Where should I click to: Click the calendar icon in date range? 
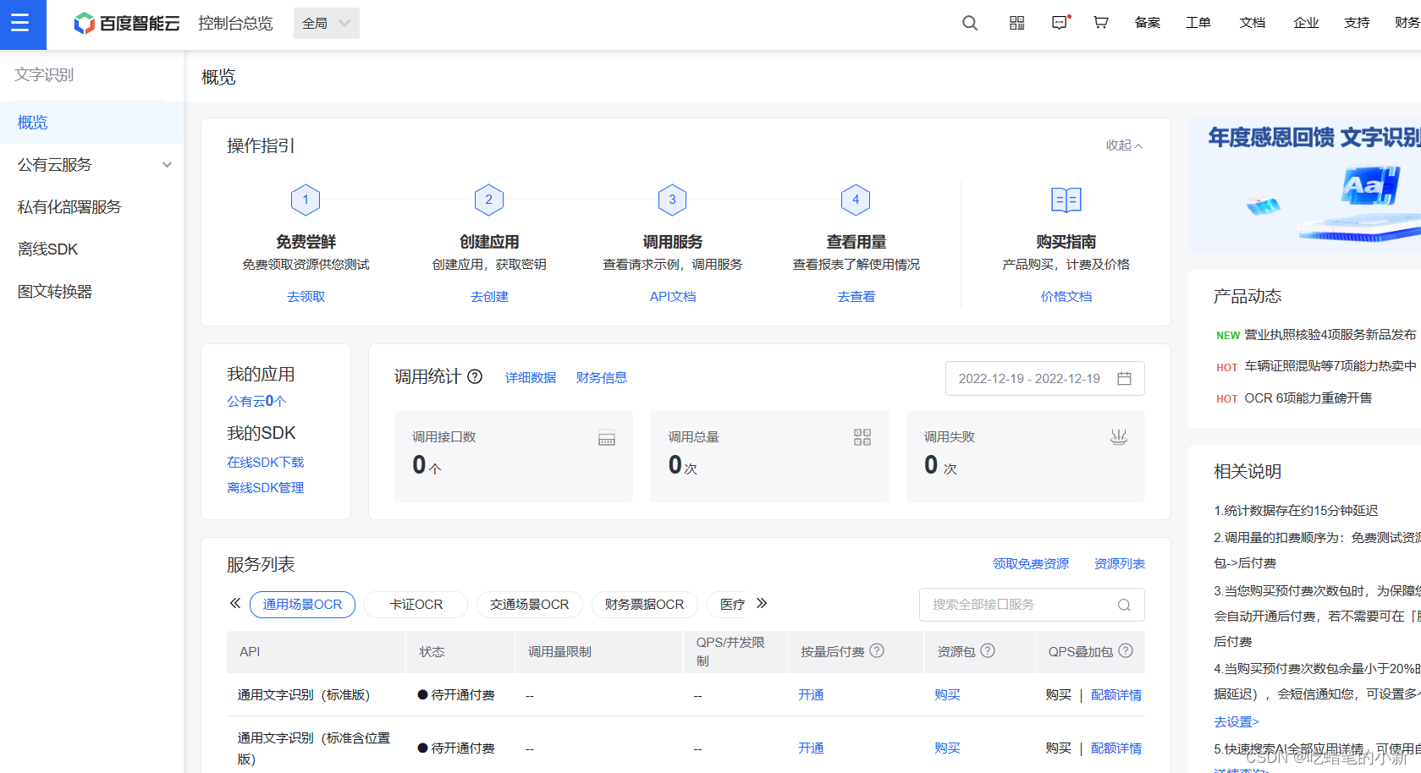[1124, 378]
